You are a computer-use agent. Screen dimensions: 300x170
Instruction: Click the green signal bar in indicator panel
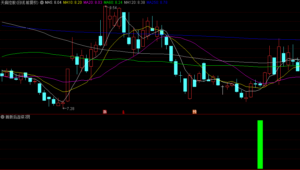(x=260, y=144)
